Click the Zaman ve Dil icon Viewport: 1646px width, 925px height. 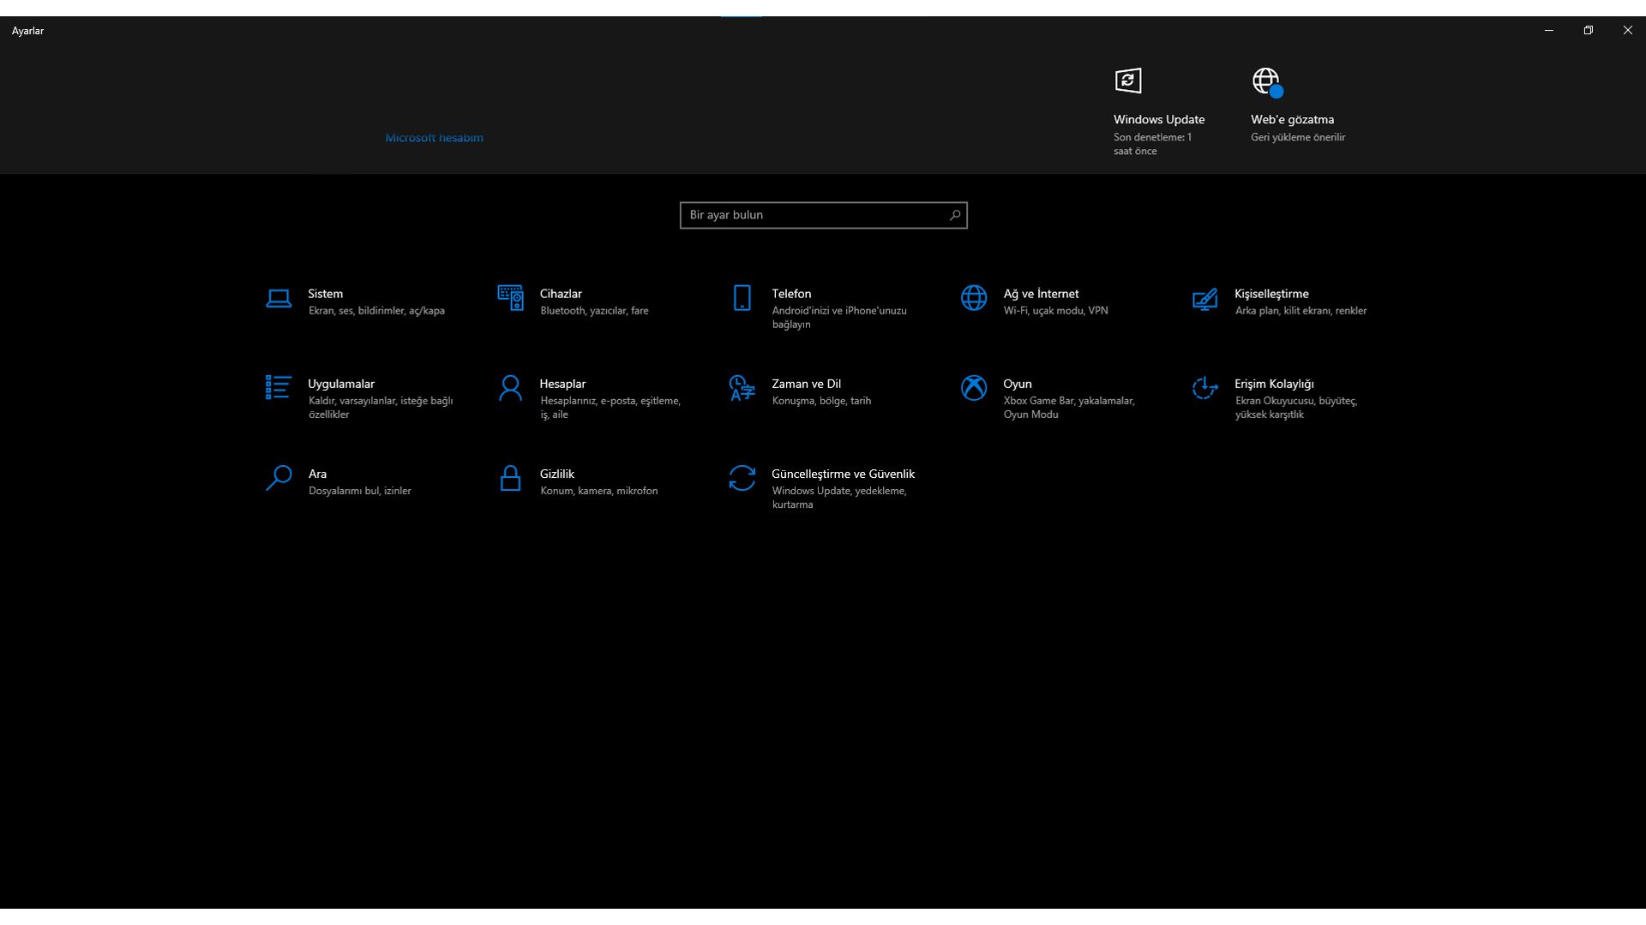pyautogui.click(x=742, y=388)
